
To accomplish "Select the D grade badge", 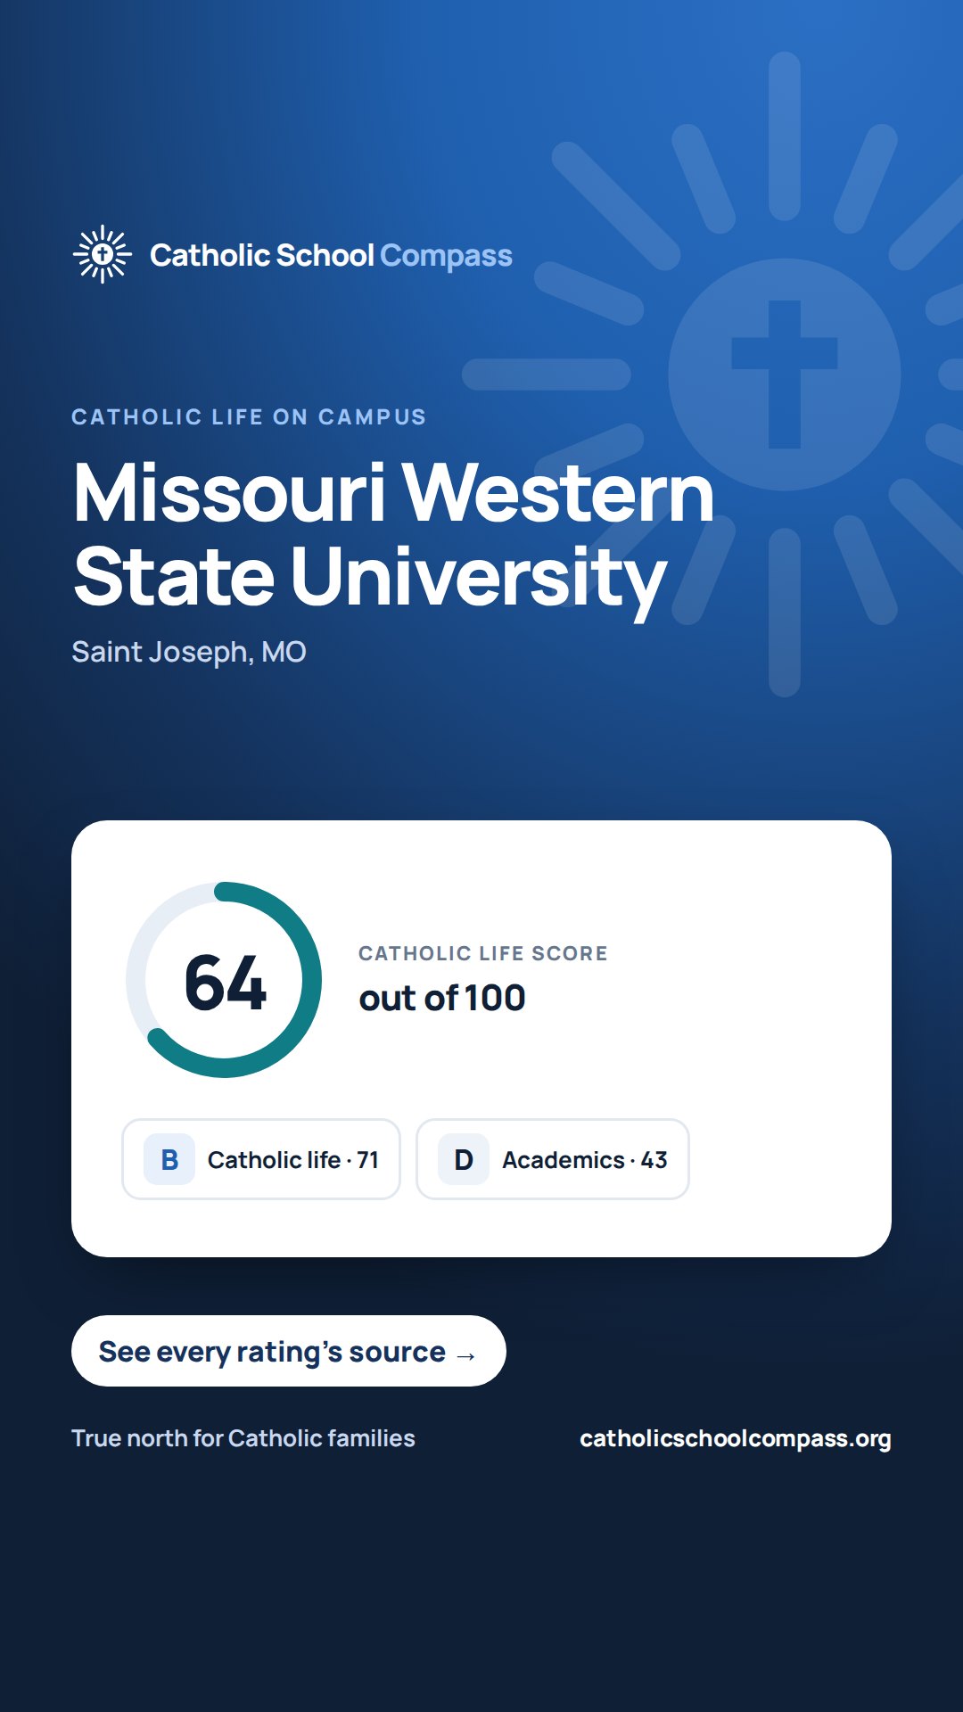I will point(464,1159).
